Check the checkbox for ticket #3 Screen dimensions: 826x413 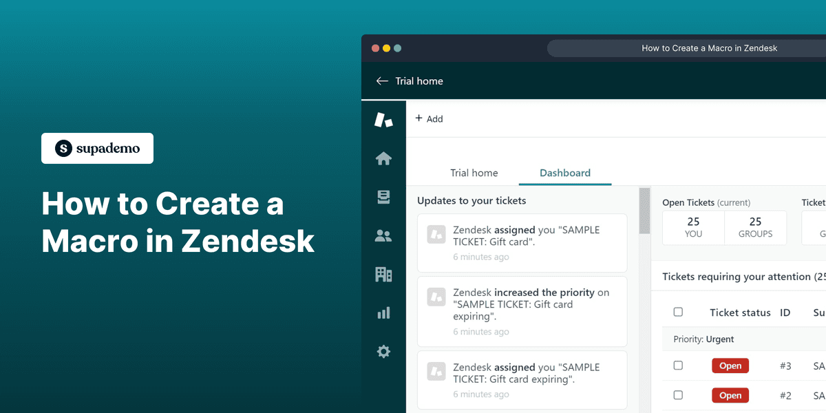[x=678, y=366]
